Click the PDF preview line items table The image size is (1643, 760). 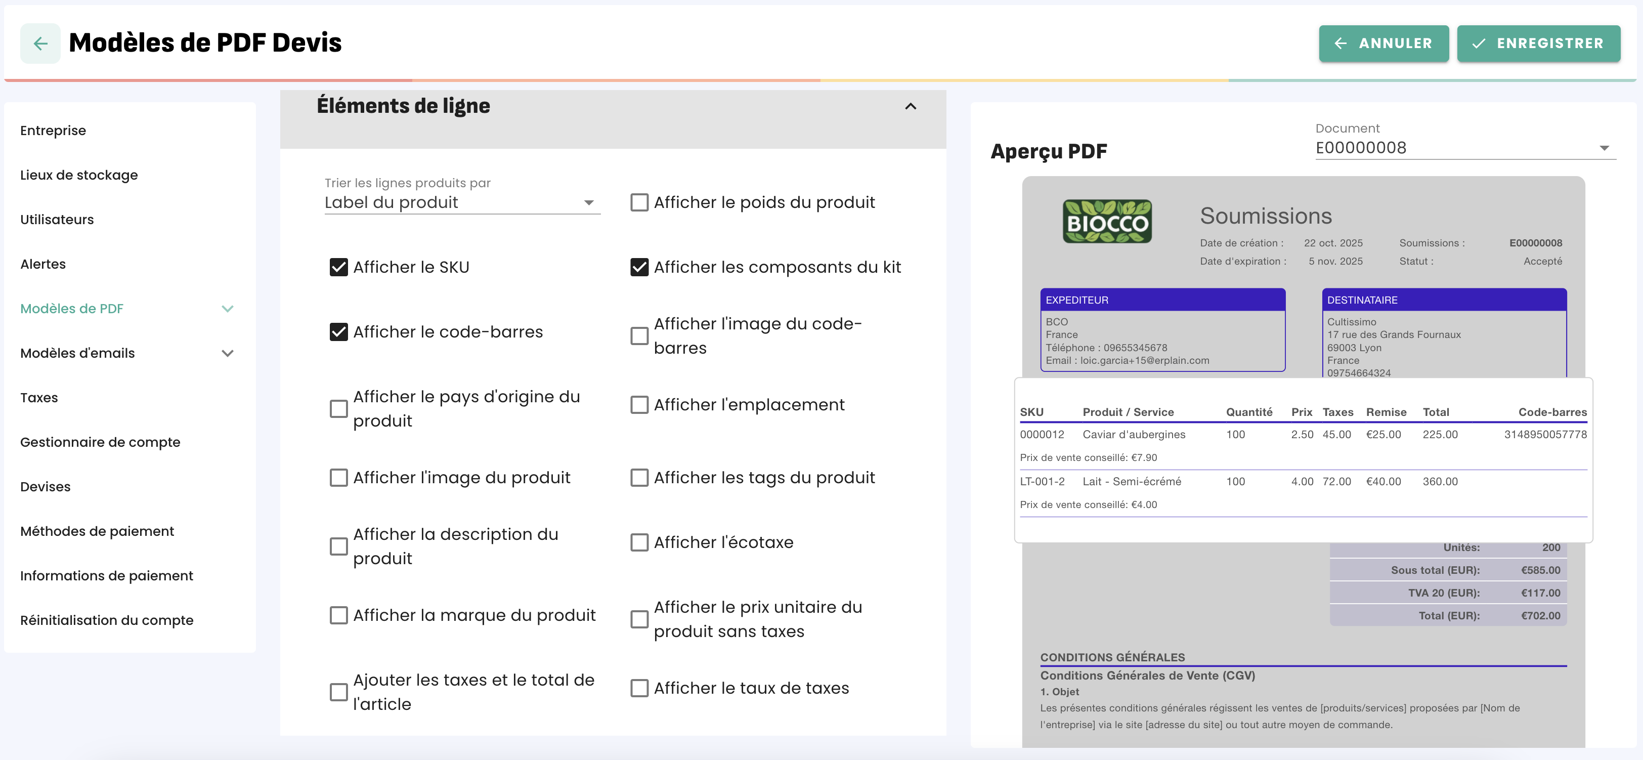click(x=1303, y=460)
